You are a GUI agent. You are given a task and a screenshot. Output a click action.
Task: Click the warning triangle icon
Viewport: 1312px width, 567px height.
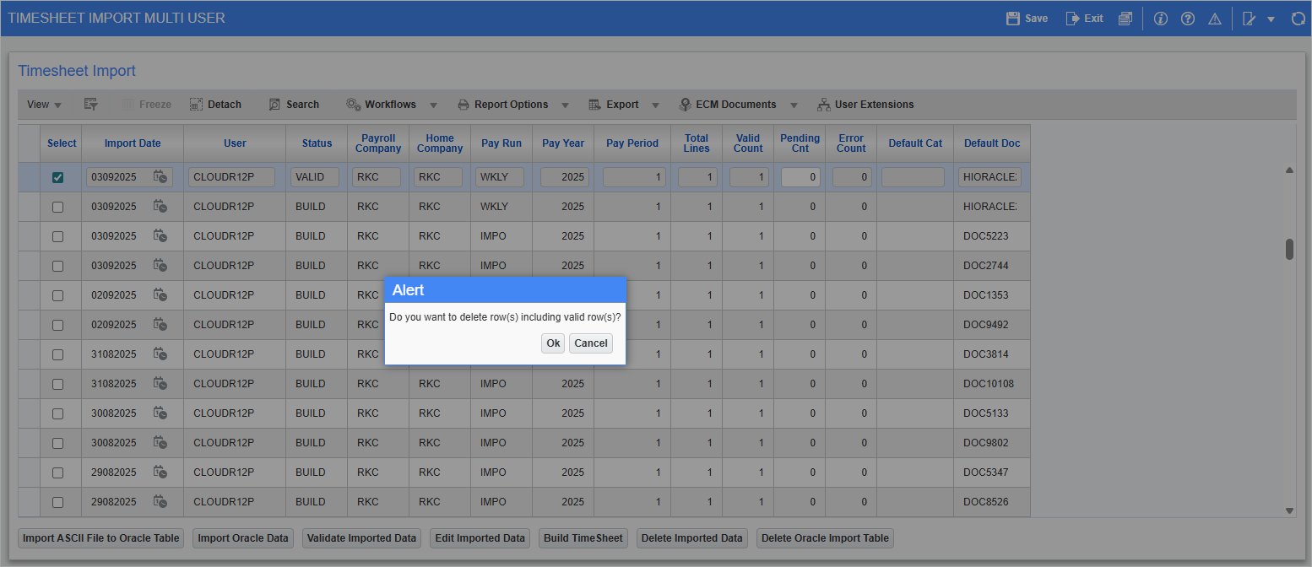1215,18
